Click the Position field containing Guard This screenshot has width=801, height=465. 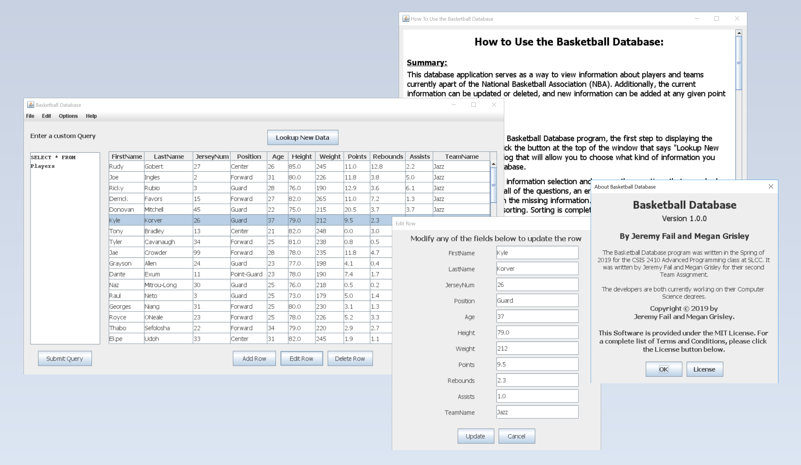[x=537, y=301]
